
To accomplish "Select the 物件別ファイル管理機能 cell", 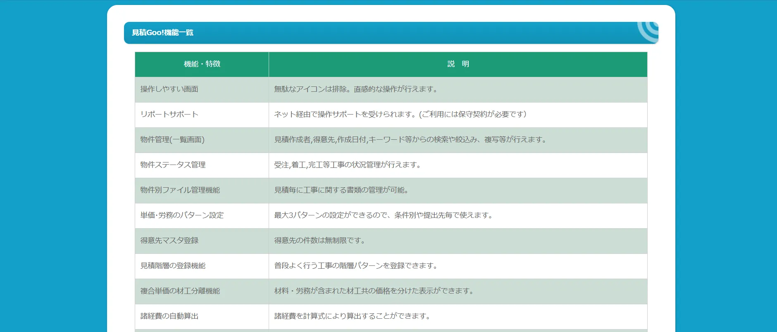I will tap(202, 190).
